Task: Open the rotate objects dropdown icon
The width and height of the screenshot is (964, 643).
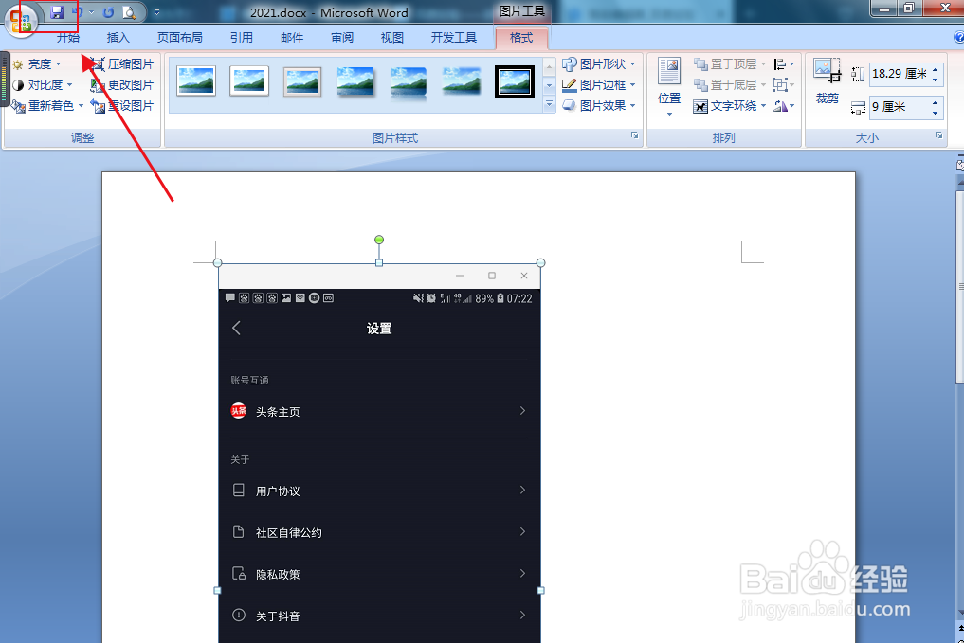Action: (784, 106)
